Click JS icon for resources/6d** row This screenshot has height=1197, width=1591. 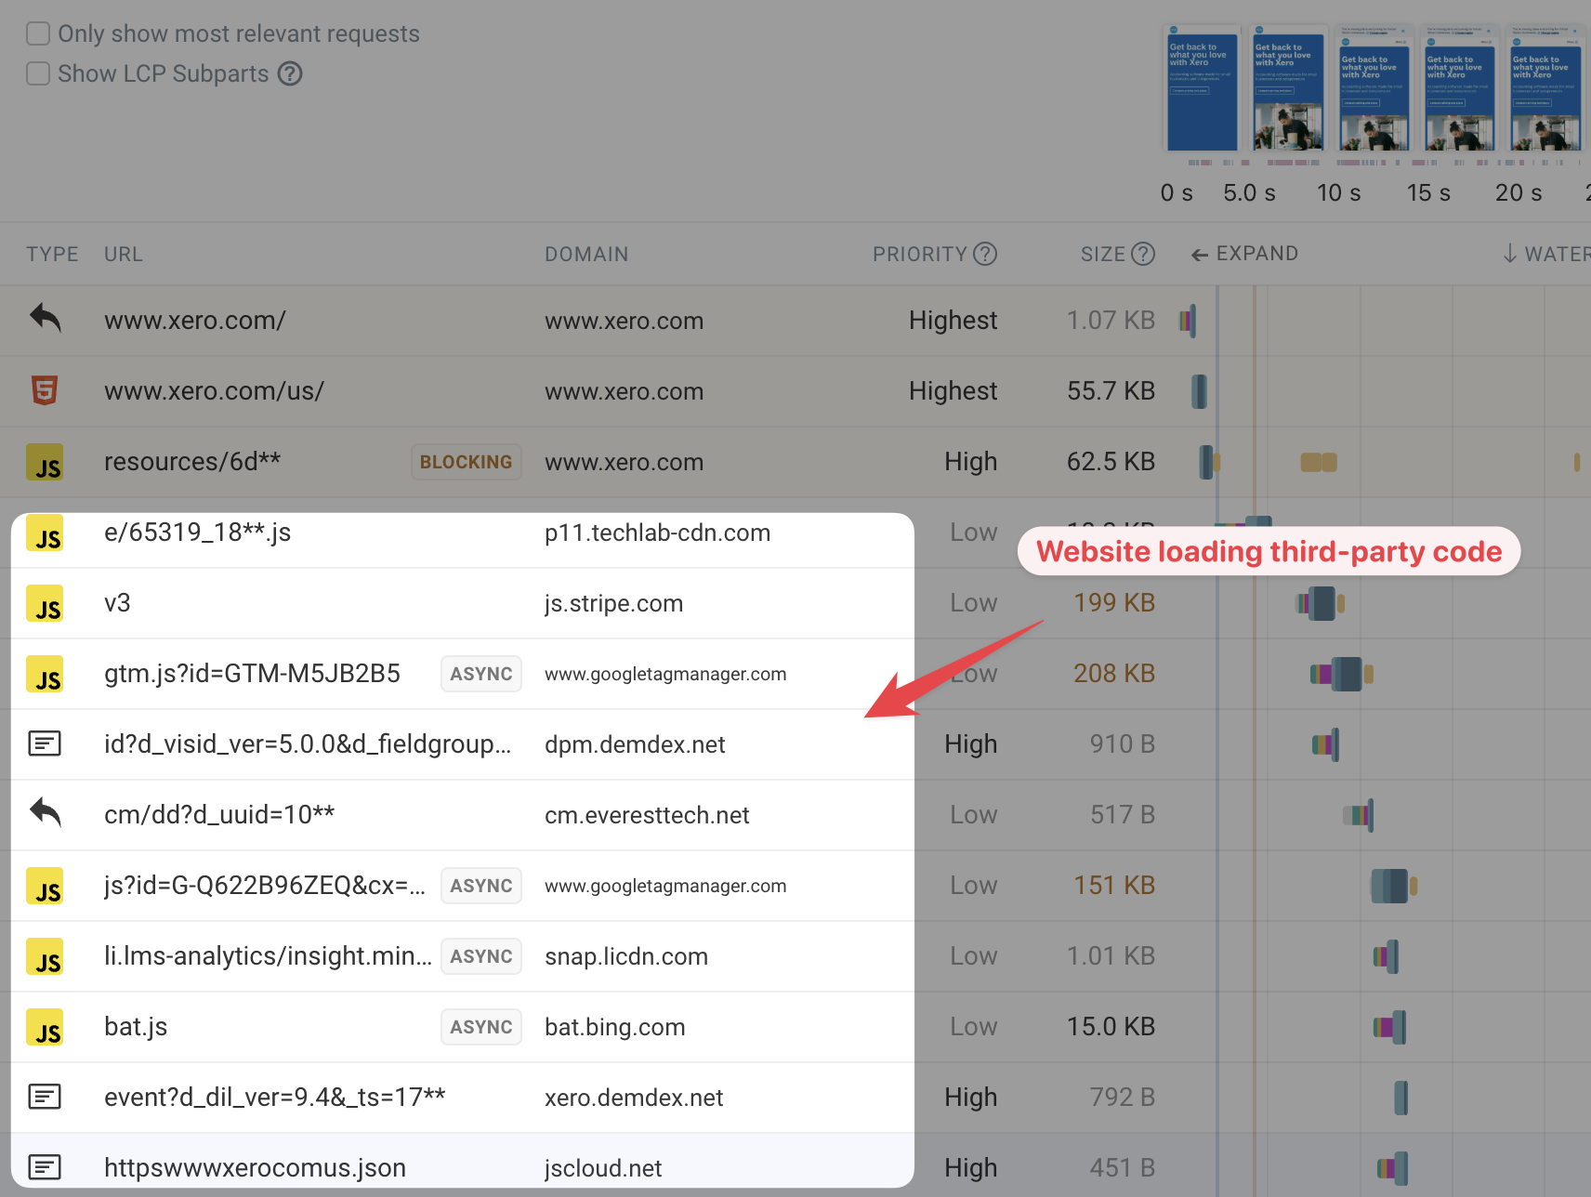(x=45, y=462)
